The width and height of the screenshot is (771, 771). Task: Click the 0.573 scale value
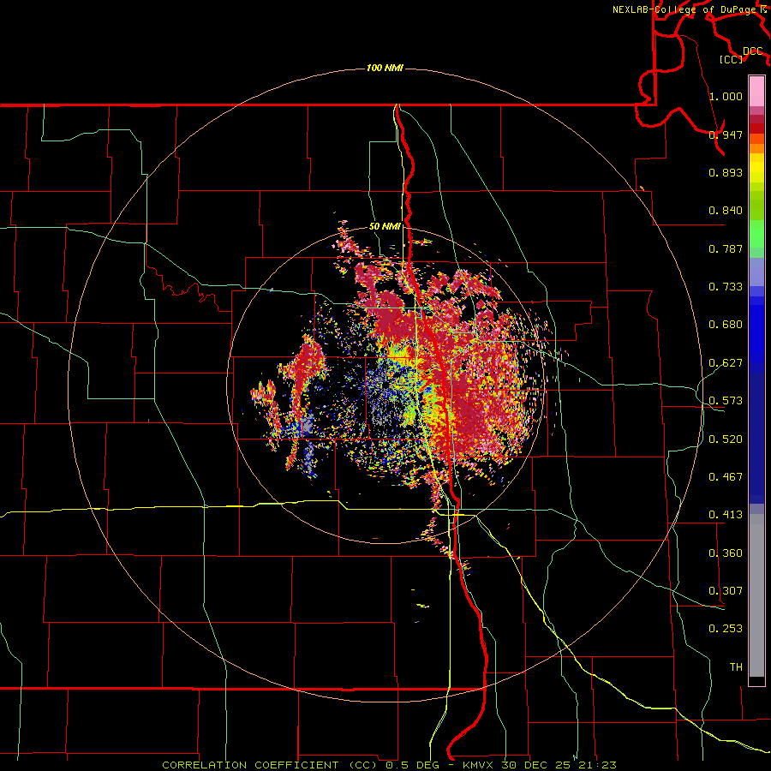click(726, 401)
